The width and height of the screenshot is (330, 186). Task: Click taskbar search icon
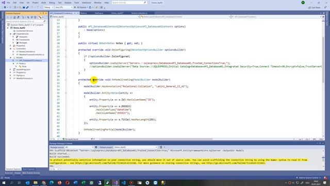click(11, 183)
